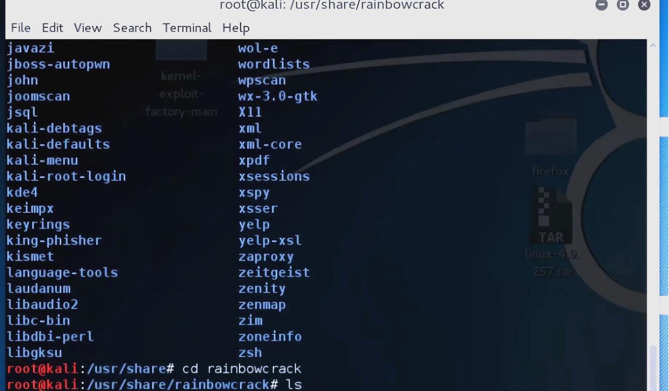Click the 'language-tools' entry

(63, 273)
